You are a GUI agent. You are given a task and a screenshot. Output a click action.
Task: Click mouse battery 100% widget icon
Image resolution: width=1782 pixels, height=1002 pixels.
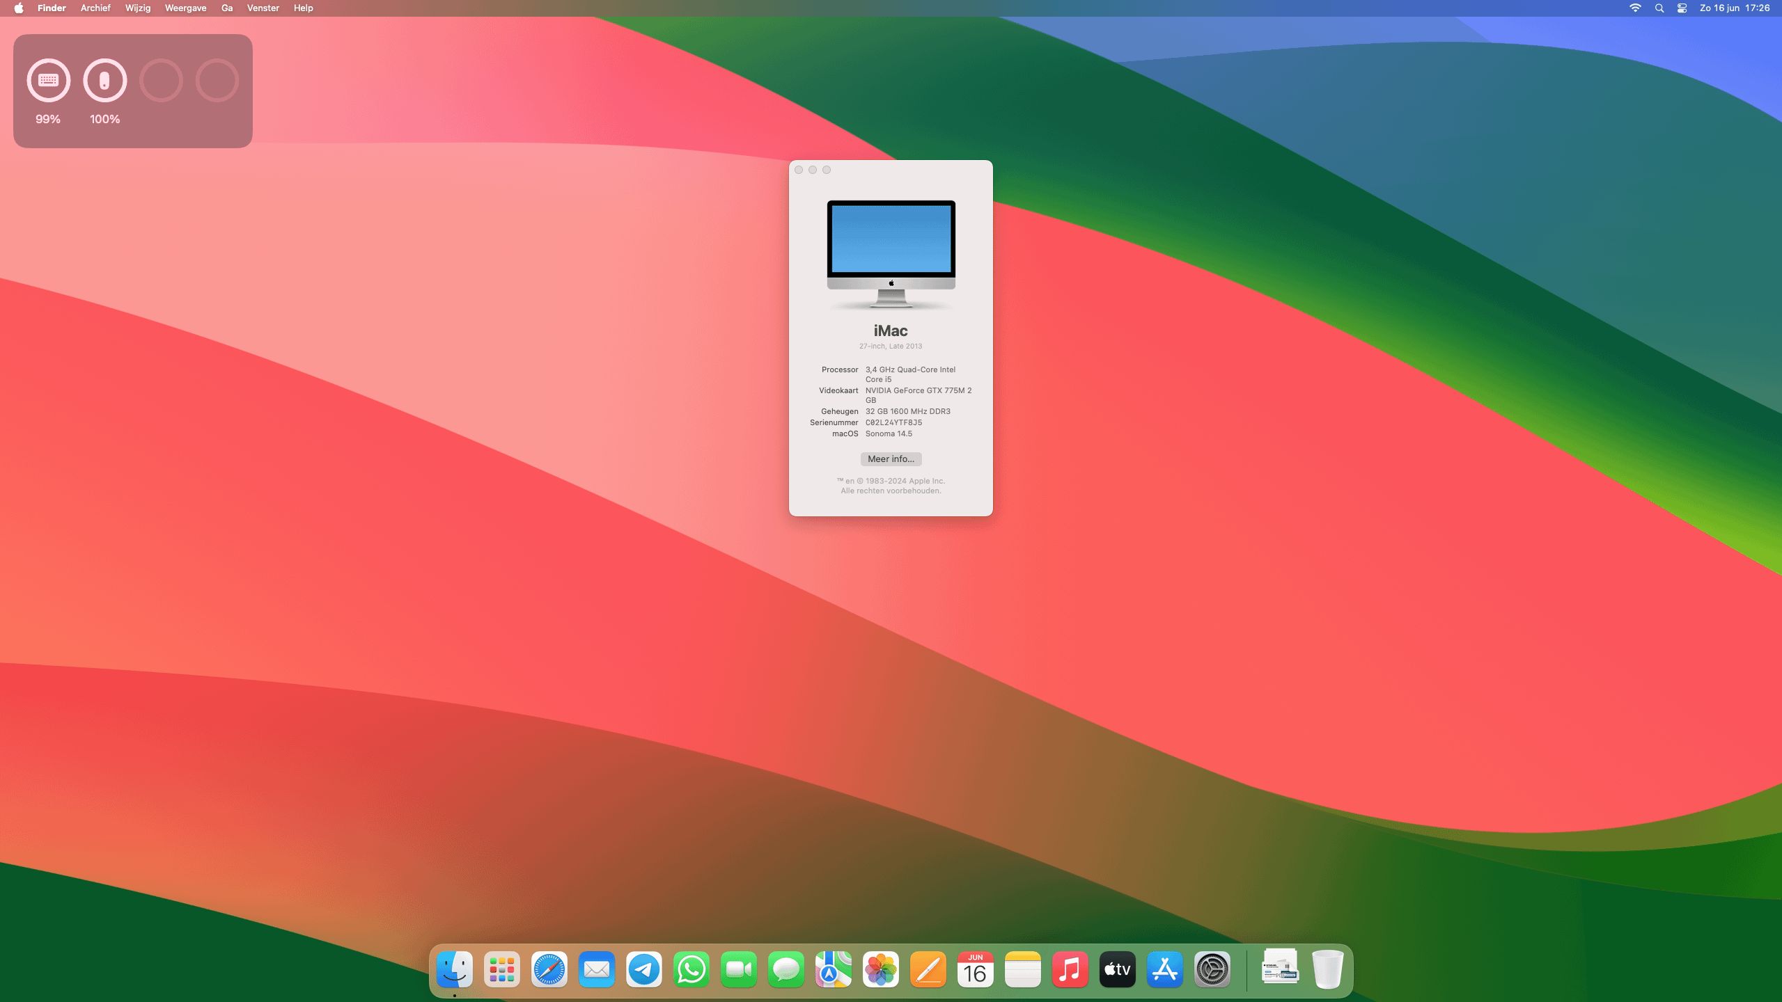[104, 81]
